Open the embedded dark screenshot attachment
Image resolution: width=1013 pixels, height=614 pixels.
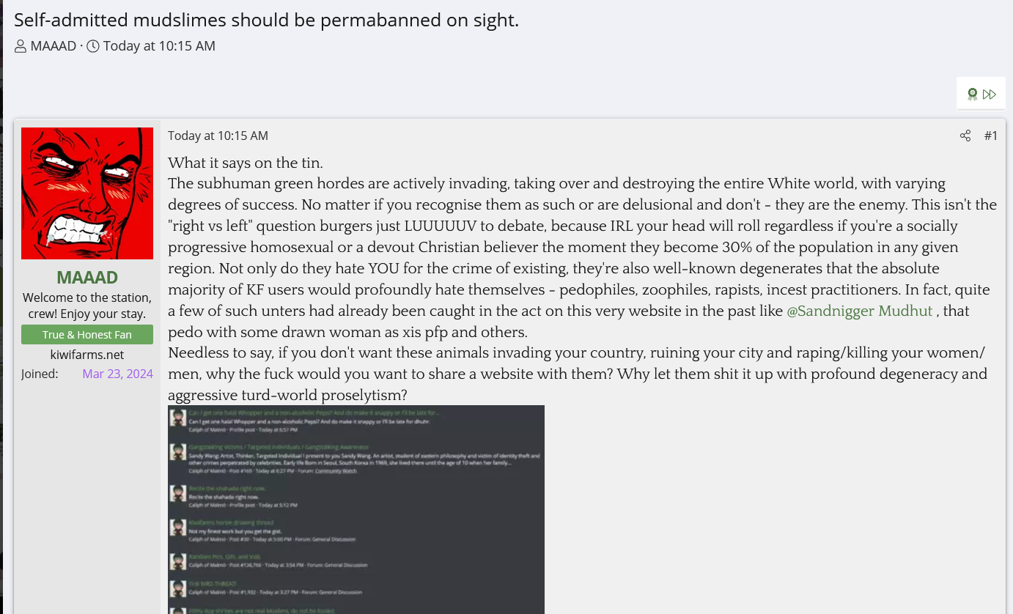point(356,509)
